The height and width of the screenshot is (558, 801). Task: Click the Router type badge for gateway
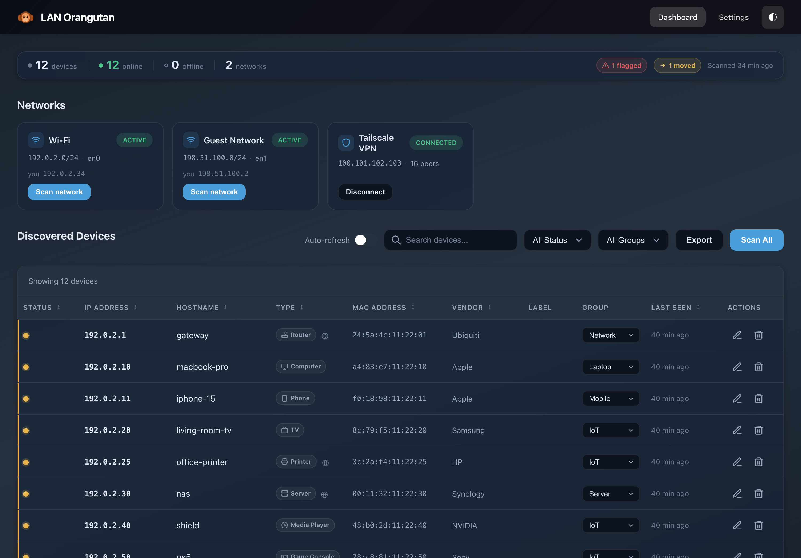click(x=296, y=335)
